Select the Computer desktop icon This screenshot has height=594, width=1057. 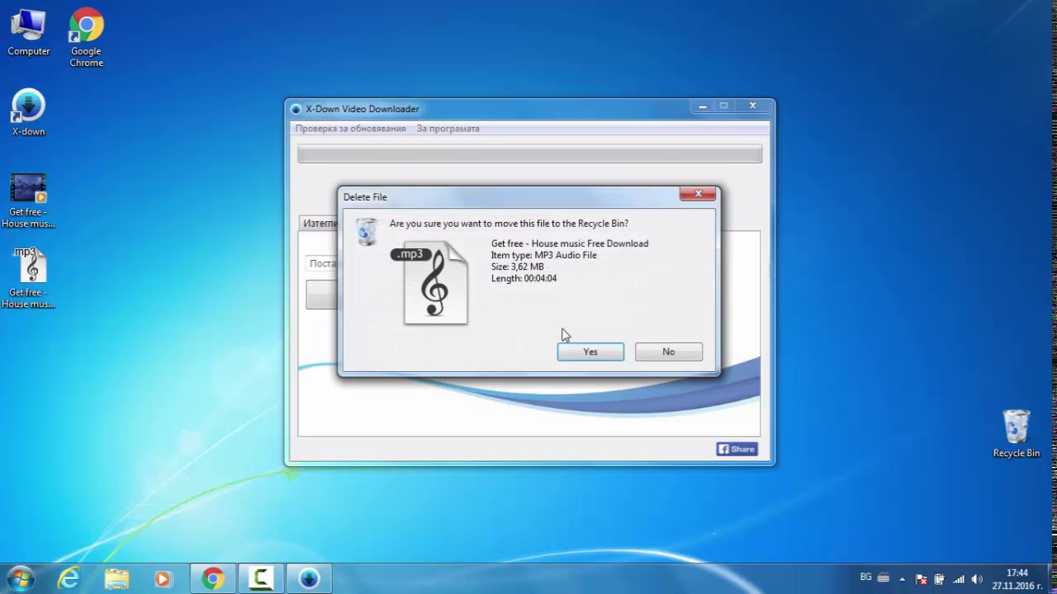pyautogui.click(x=29, y=33)
